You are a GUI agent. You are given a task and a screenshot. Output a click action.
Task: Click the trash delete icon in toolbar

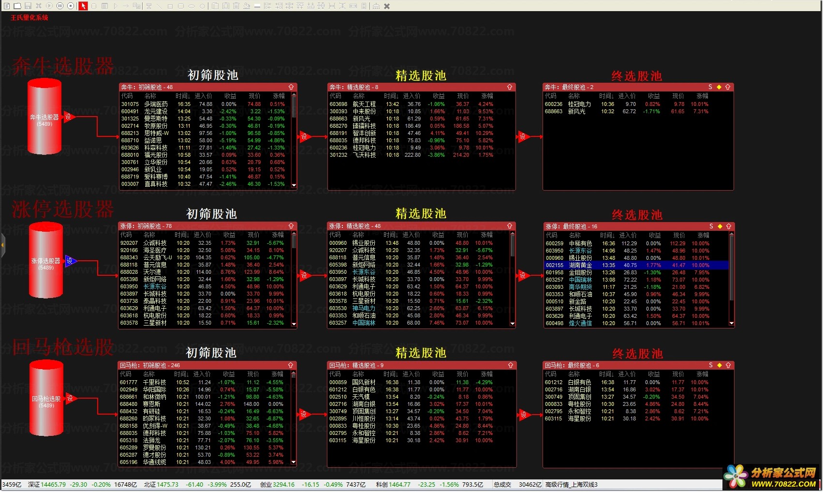[x=236, y=6]
